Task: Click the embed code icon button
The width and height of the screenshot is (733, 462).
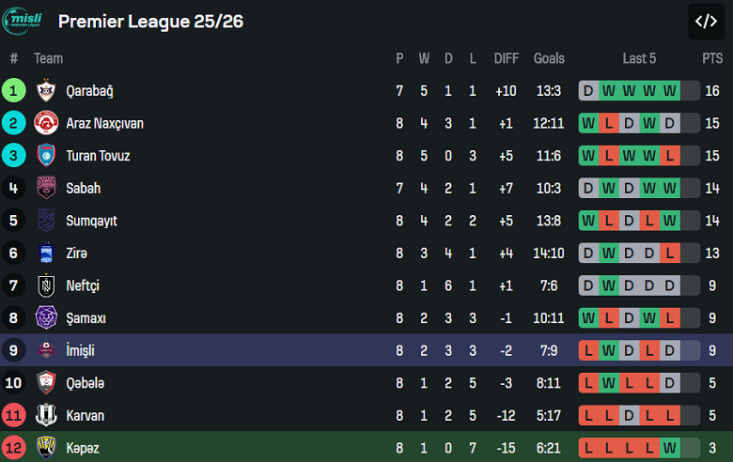Action: coord(706,21)
